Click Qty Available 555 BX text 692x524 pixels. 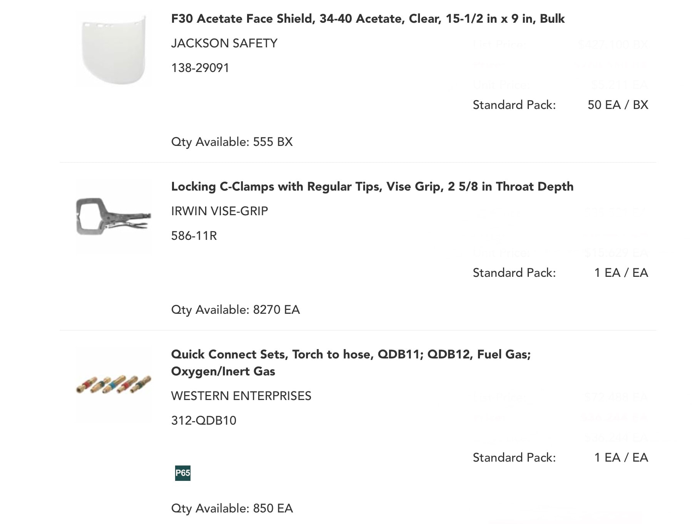(x=232, y=142)
